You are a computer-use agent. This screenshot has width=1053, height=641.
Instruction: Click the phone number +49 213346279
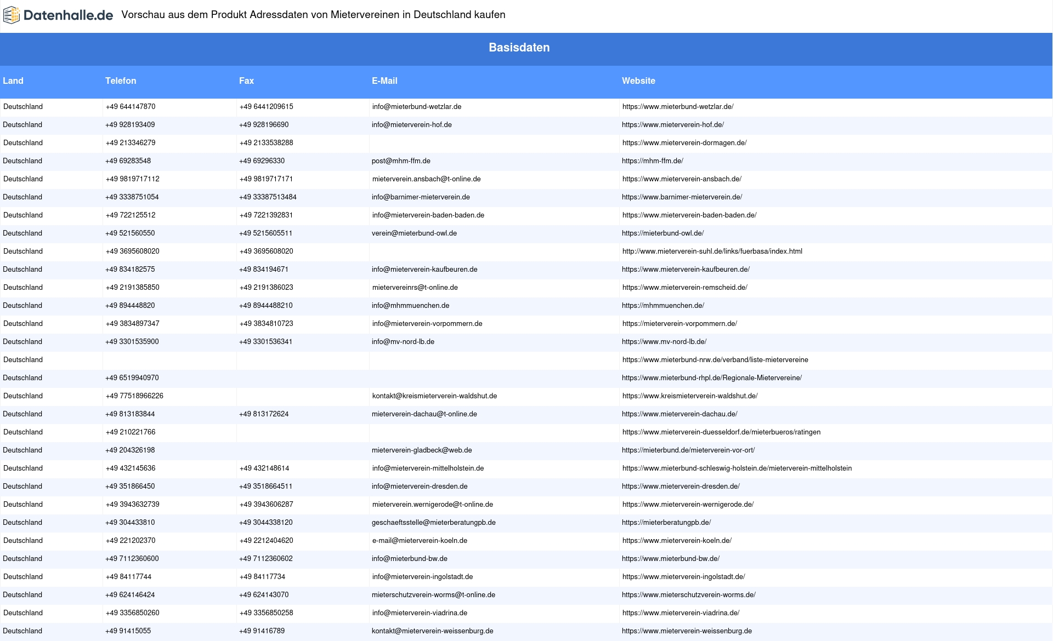pyautogui.click(x=131, y=143)
